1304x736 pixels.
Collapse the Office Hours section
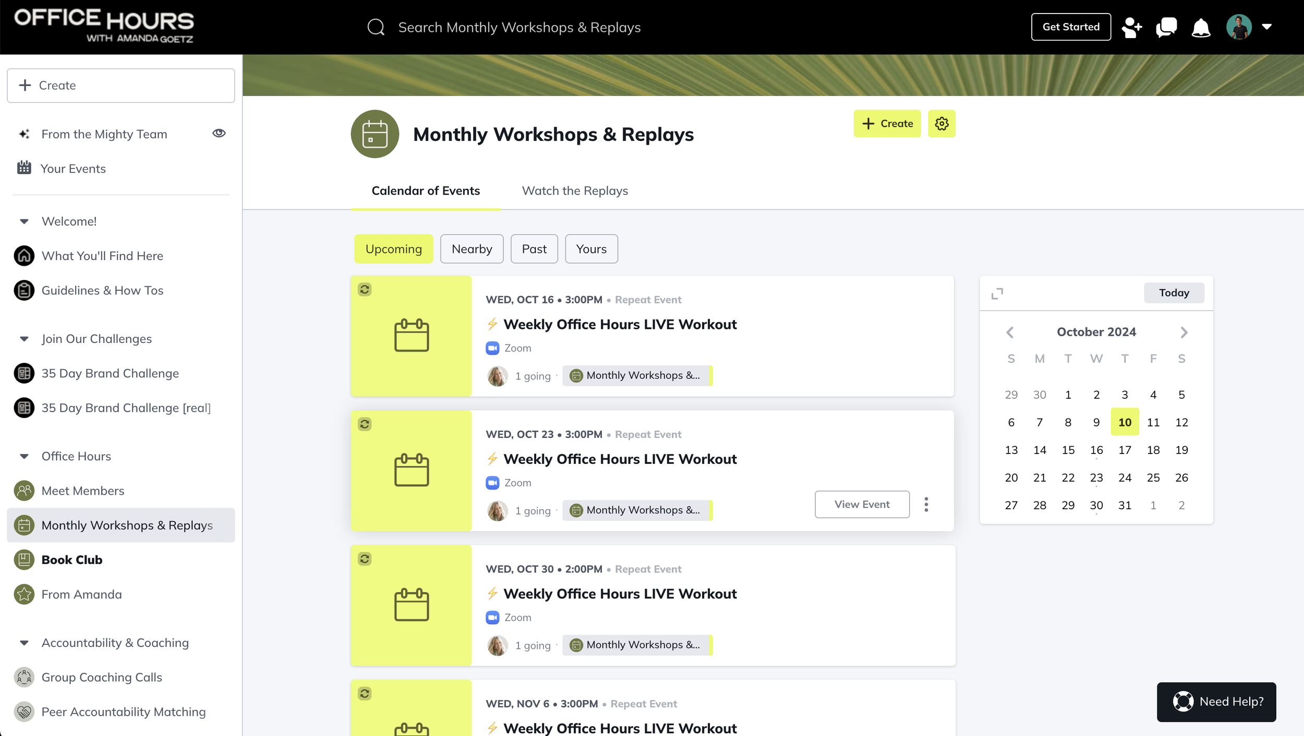(x=24, y=456)
